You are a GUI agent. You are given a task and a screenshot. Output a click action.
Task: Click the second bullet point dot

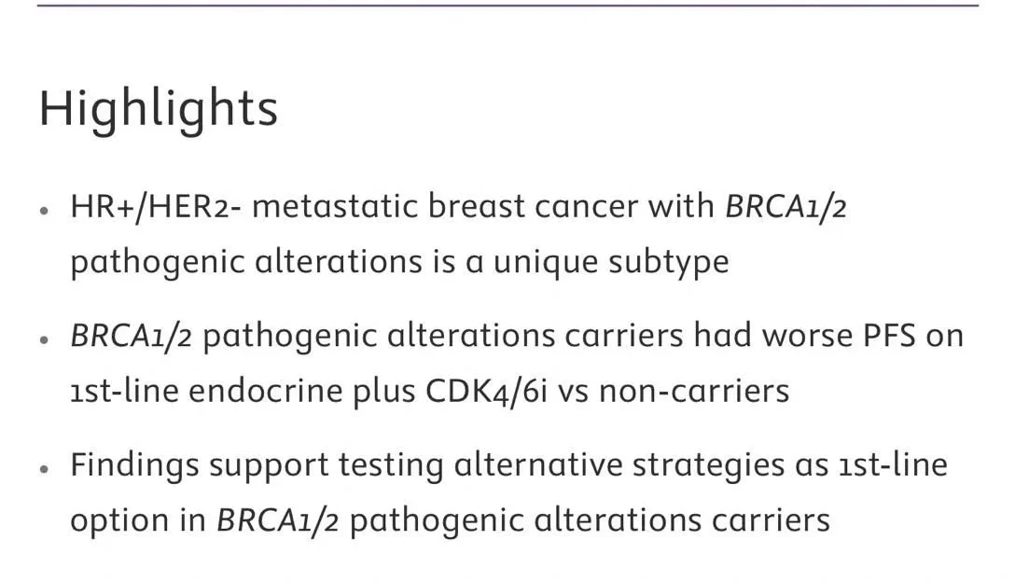[x=45, y=339]
